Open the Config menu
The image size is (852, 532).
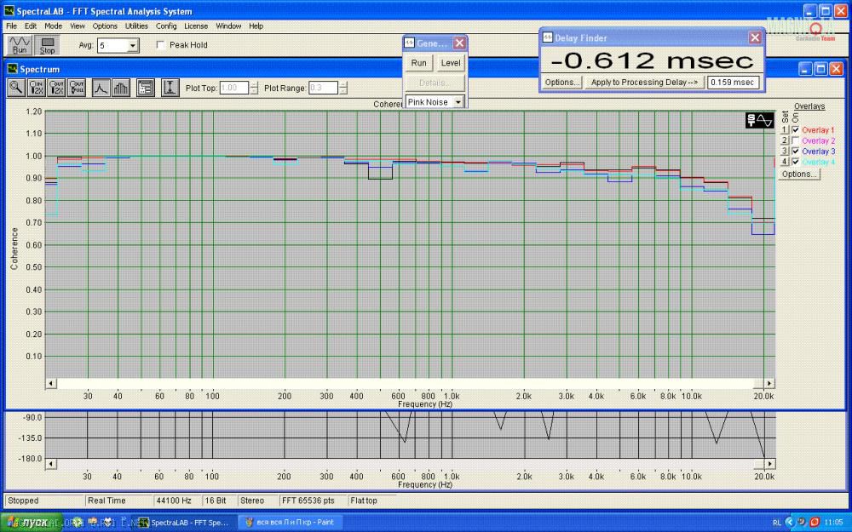pyautogui.click(x=166, y=26)
